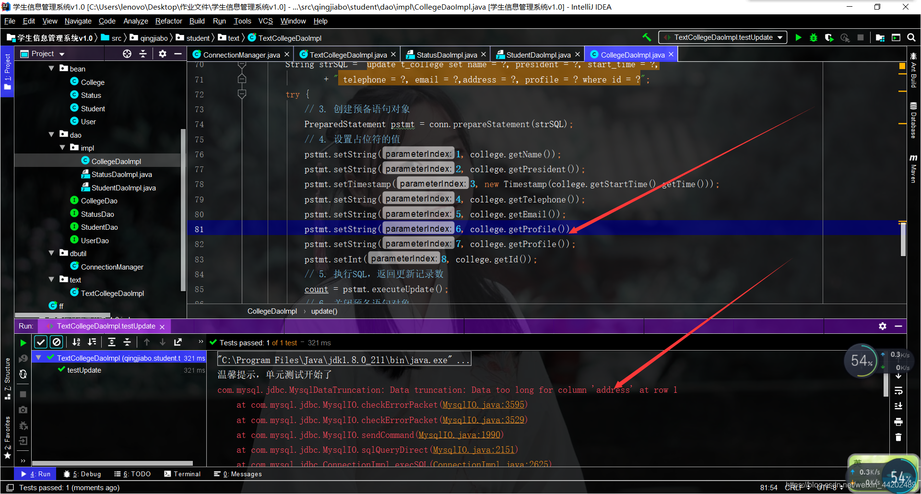921x494 pixels.
Task: Close the CollegeDaoImpl.java editor tab
Action: pyautogui.click(x=671, y=55)
